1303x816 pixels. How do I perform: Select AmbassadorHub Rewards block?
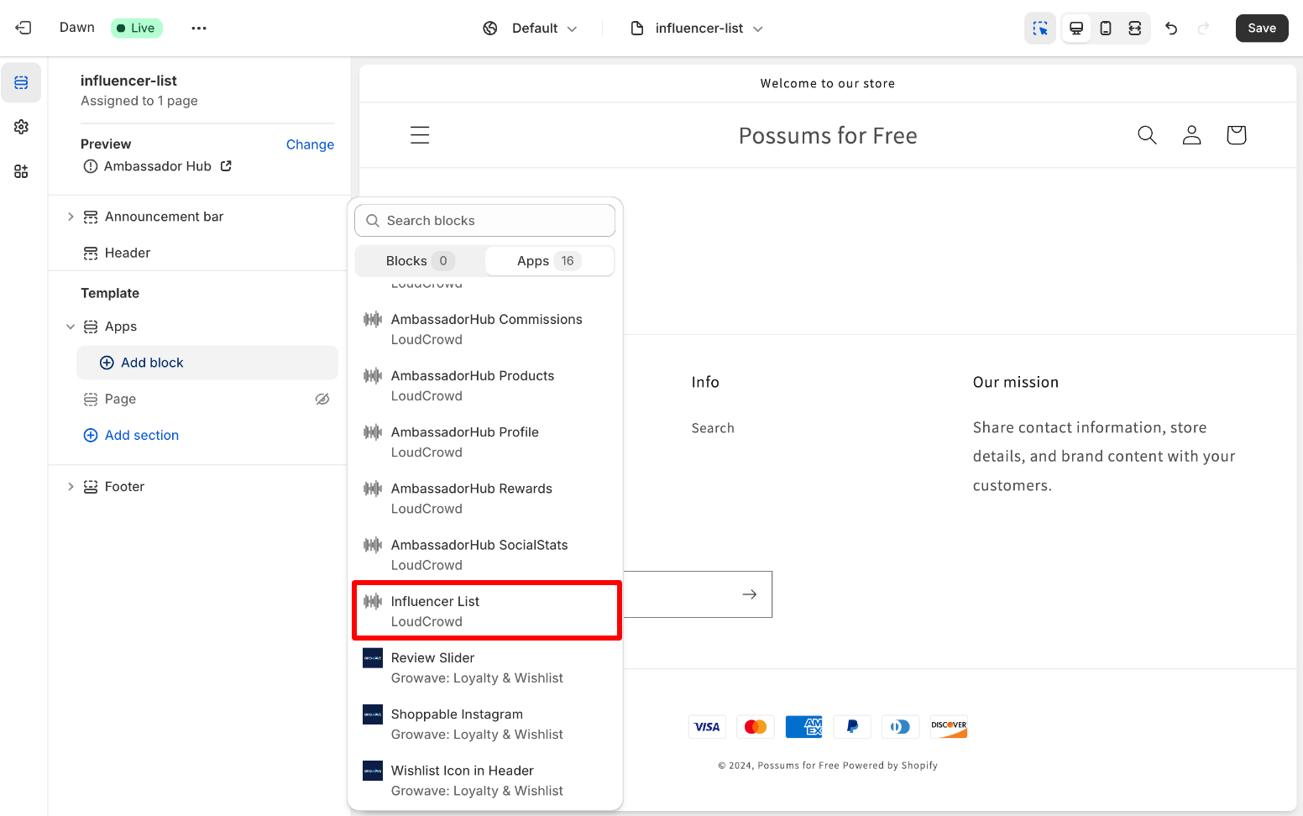point(485,499)
